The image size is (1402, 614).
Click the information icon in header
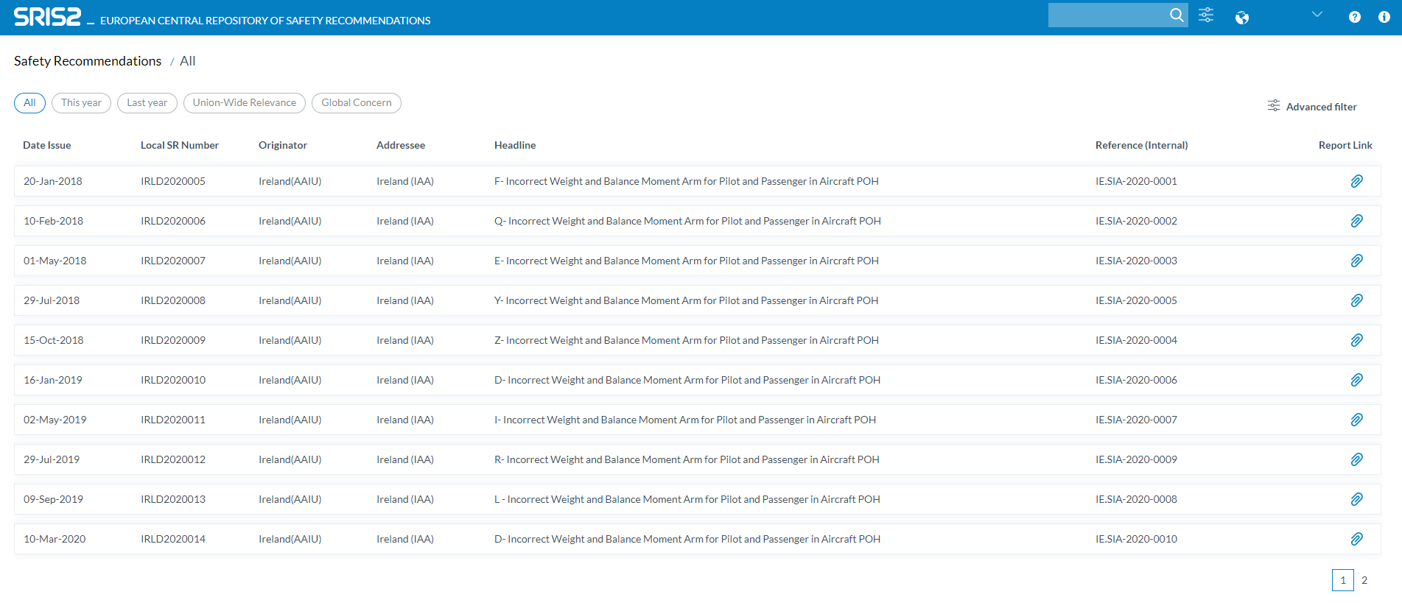1384,17
